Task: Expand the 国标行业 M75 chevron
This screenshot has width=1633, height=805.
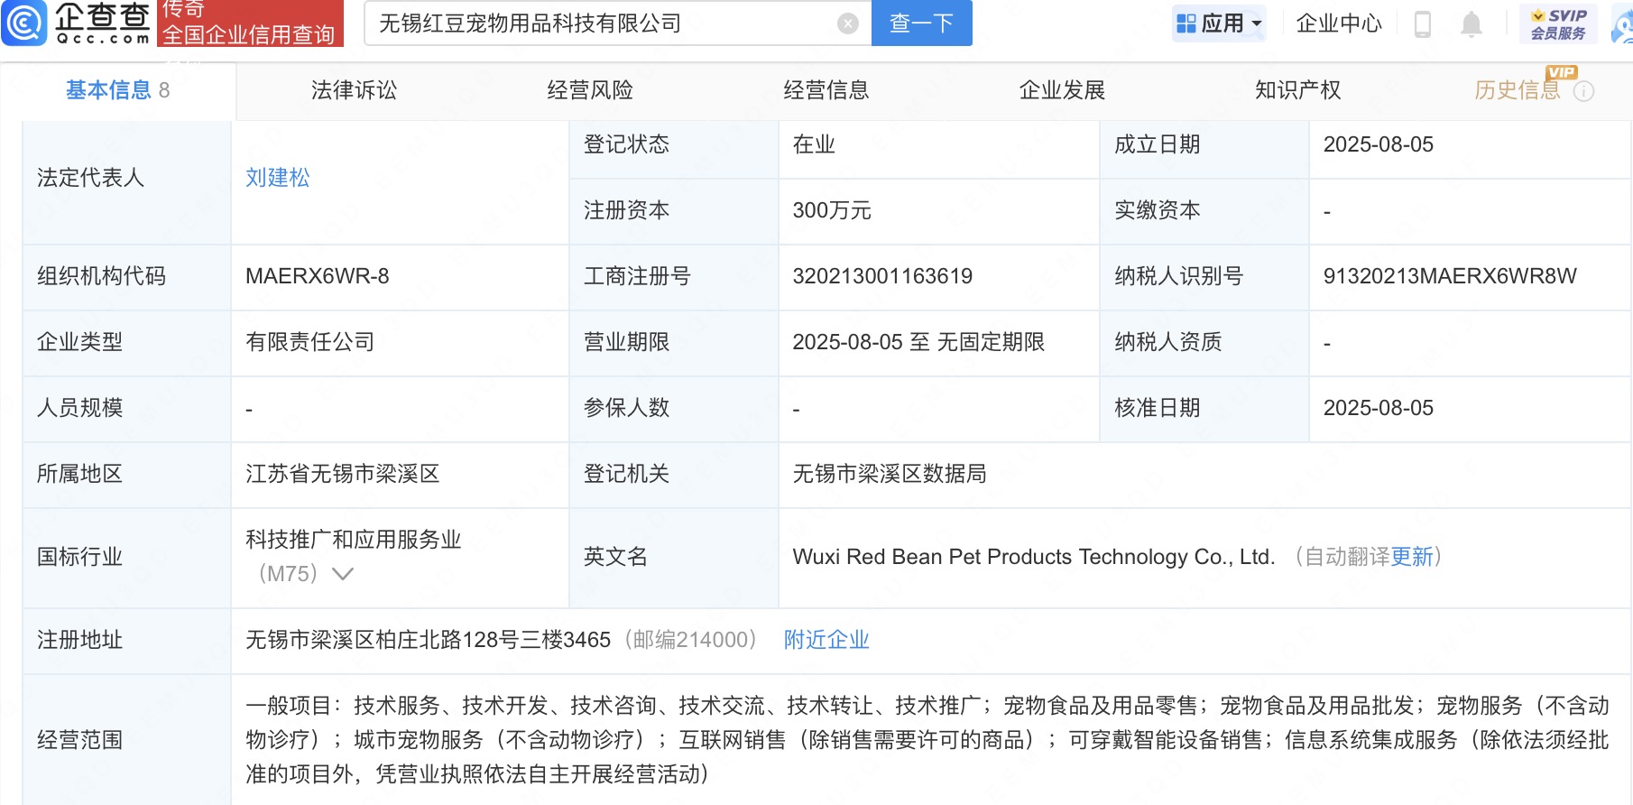Action: point(343,574)
